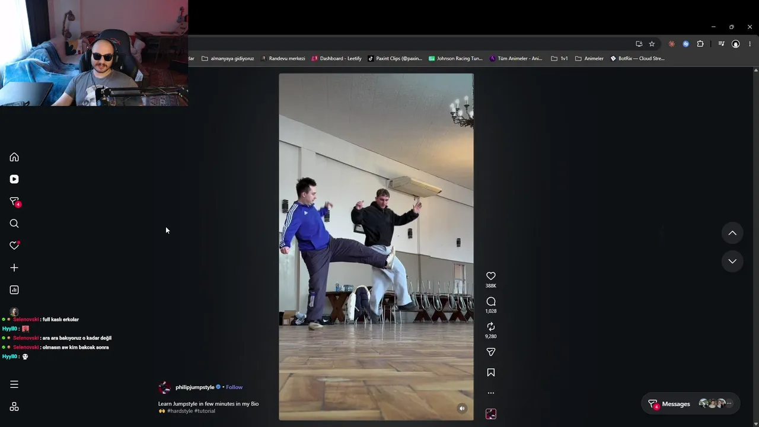759x427 pixels.
Task: Open the Chrome profile avatar
Action: (736, 44)
